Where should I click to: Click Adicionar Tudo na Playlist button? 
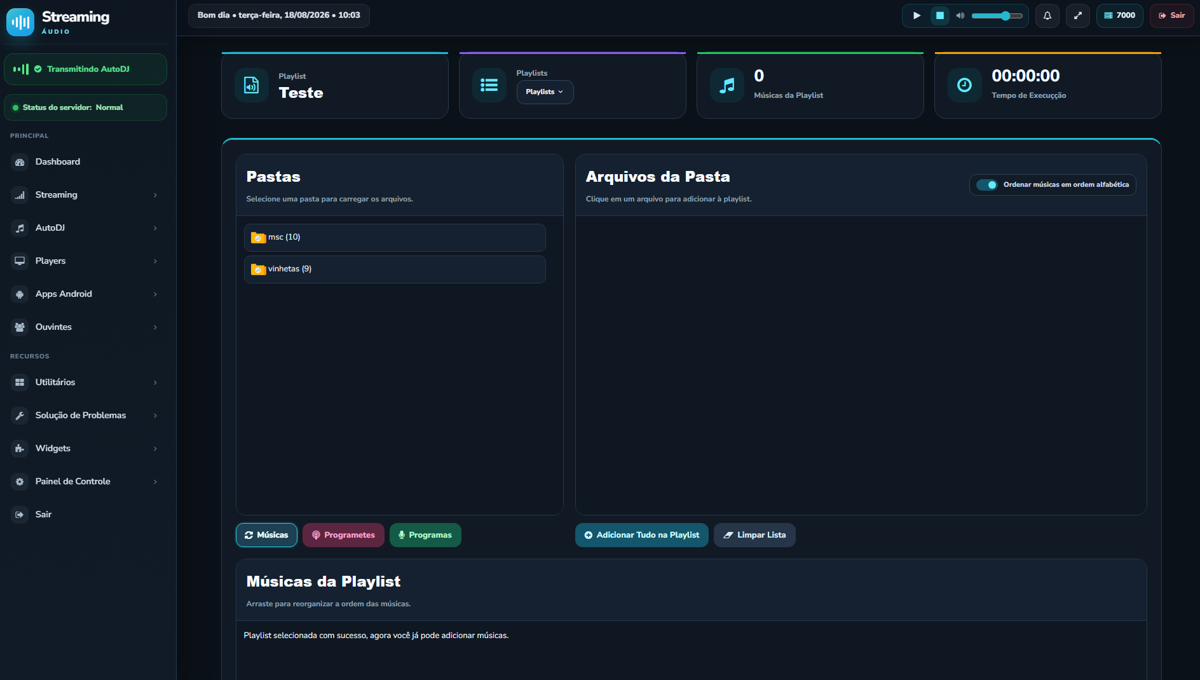[x=642, y=535]
